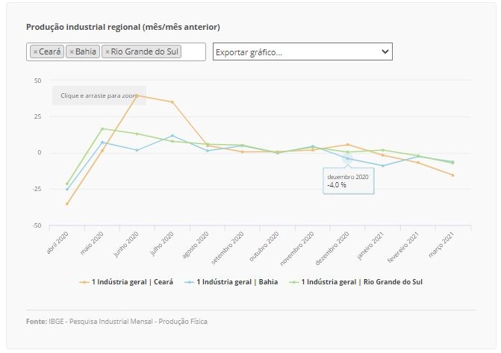The width and height of the screenshot is (501, 353).
Task: Click the Bahia janeiro 2021 data point
Action: (x=383, y=166)
